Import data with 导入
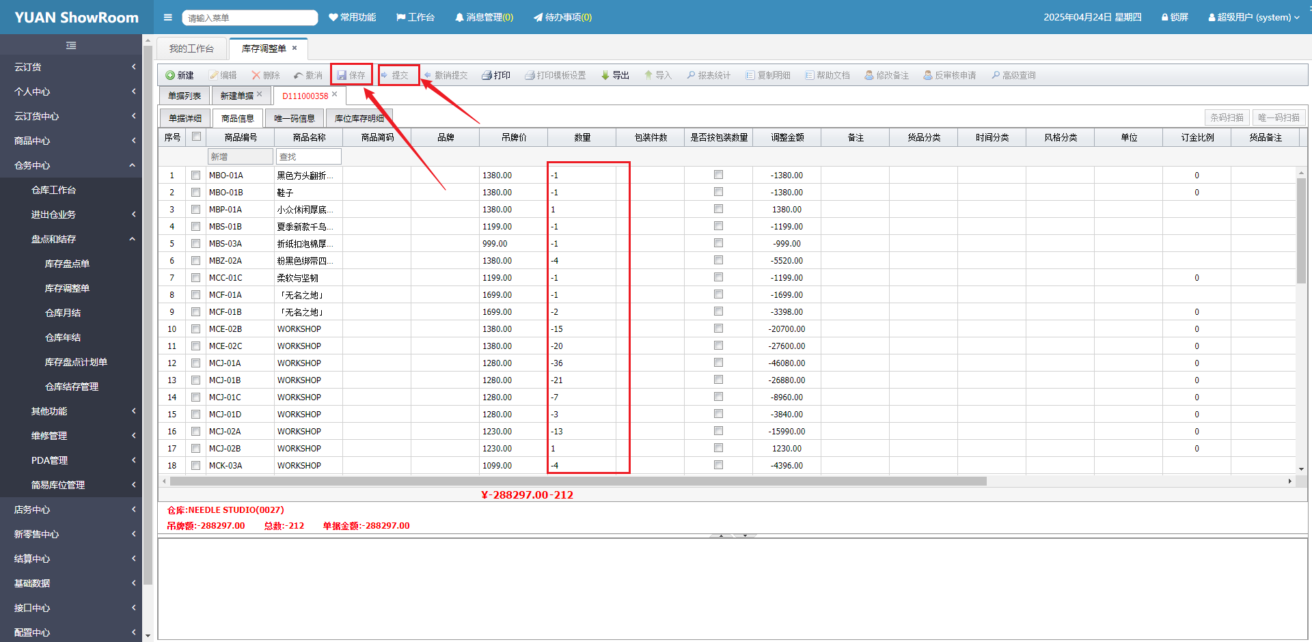The image size is (1312, 642). [x=658, y=75]
